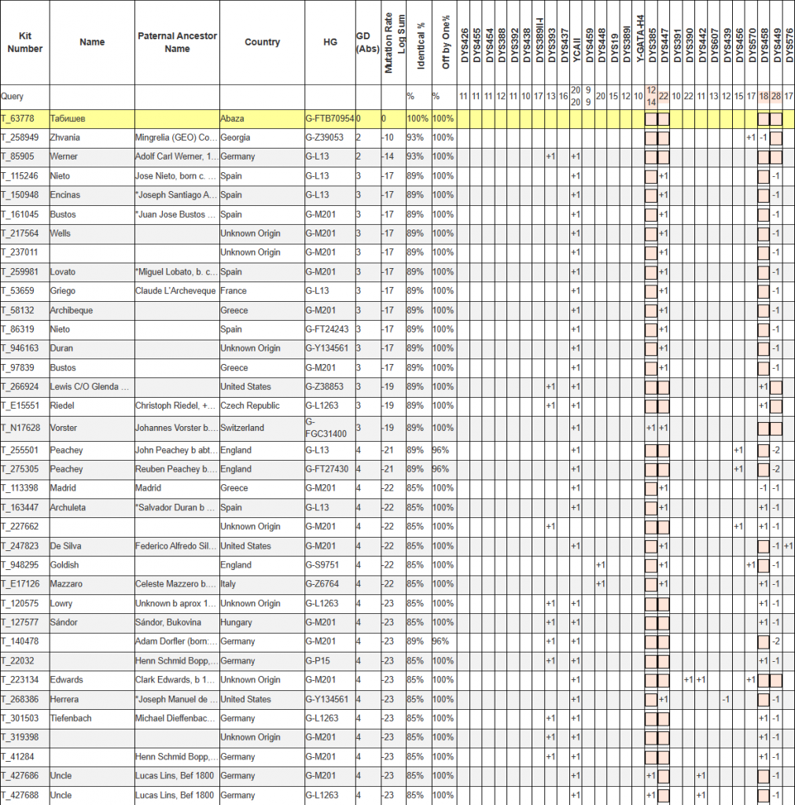Click the Country column header
Screen dimensions: 795x805
click(262, 42)
